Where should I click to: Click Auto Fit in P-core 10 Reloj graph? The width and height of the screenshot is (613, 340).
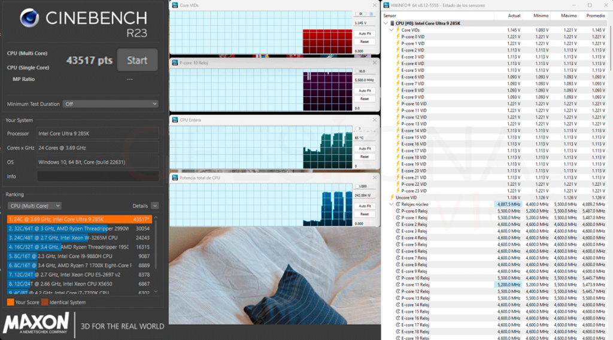pyautogui.click(x=365, y=91)
